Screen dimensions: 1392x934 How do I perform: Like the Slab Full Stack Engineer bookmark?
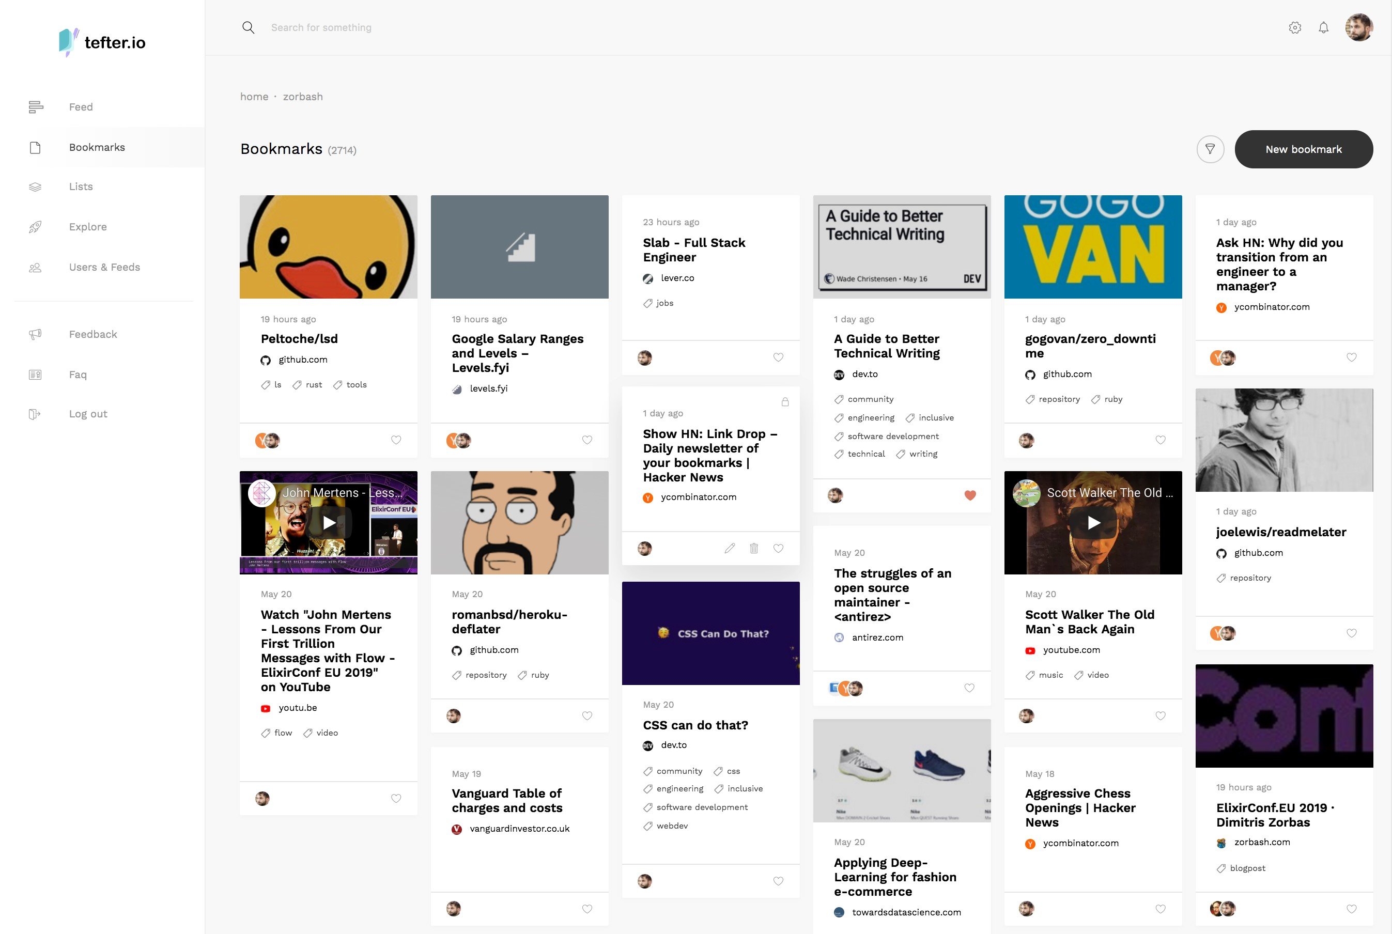point(779,357)
